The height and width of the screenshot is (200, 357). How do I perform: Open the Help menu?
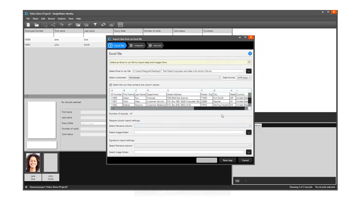(78, 19)
